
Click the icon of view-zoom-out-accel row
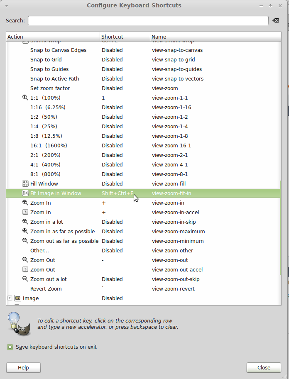point(25,269)
